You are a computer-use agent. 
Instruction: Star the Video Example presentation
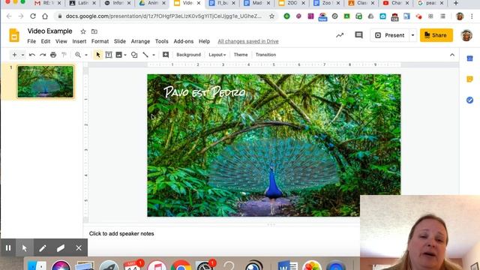(x=83, y=31)
